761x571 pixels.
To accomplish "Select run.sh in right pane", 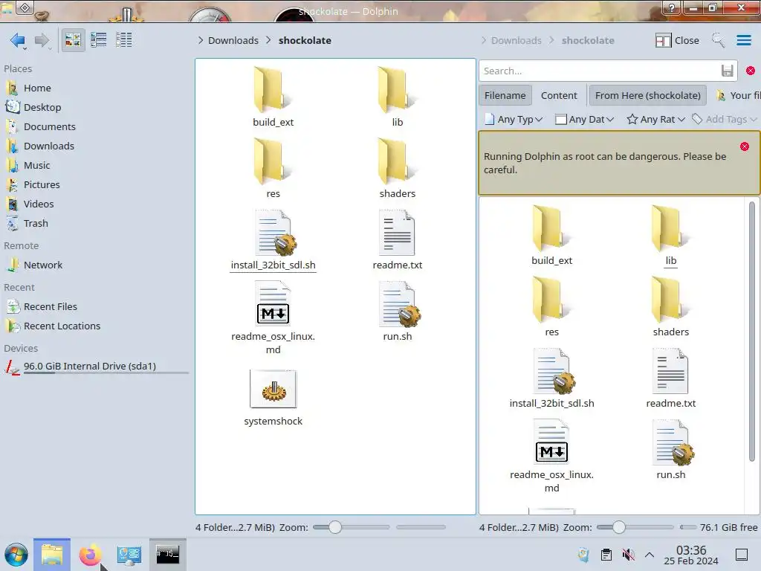I will (671, 449).
